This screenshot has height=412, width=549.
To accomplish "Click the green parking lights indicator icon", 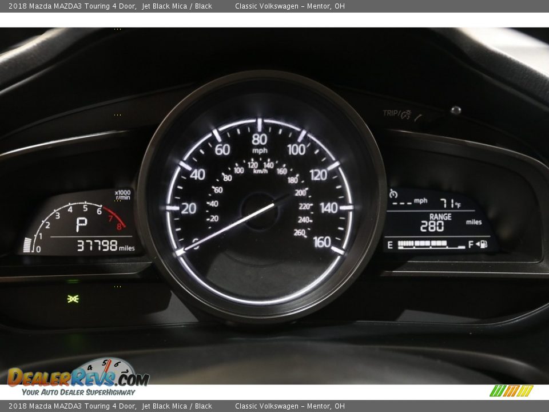I will click(73, 298).
